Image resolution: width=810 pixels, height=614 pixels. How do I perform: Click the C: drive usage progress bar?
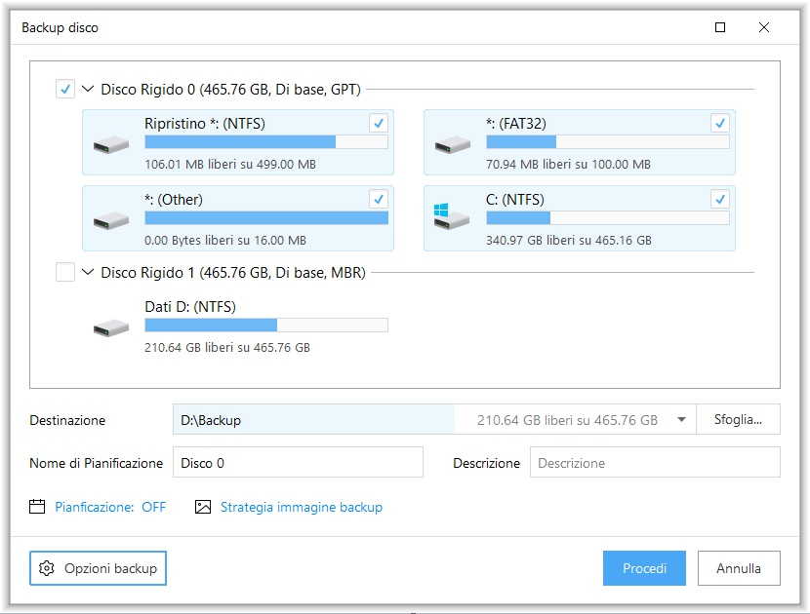point(607,218)
